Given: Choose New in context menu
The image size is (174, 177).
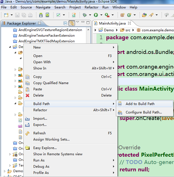Looking at the screenshot, I should pos(70,47).
